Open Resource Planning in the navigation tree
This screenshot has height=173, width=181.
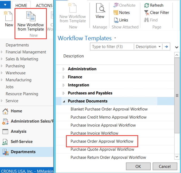pyautogui.click(x=22, y=94)
